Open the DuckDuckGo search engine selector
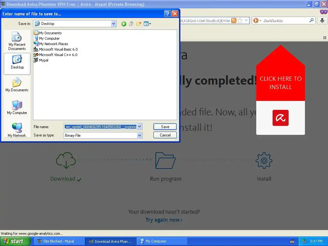The width and height of the screenshot is (328, 246). (x=257, y=20)
